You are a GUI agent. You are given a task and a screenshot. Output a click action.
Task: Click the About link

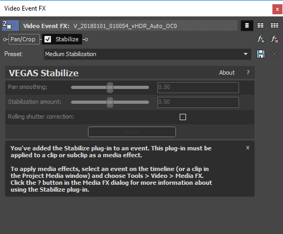(x=227, y=73)
